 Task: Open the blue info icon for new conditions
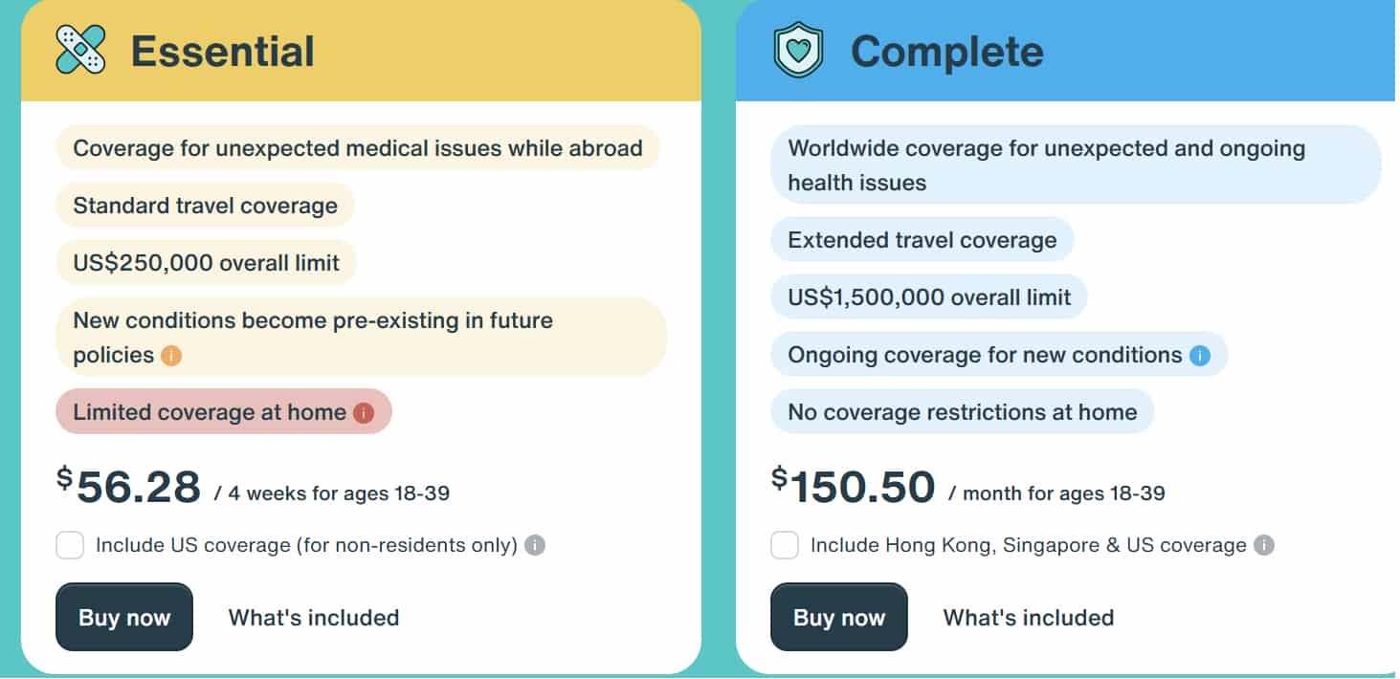pos(1199,356)
